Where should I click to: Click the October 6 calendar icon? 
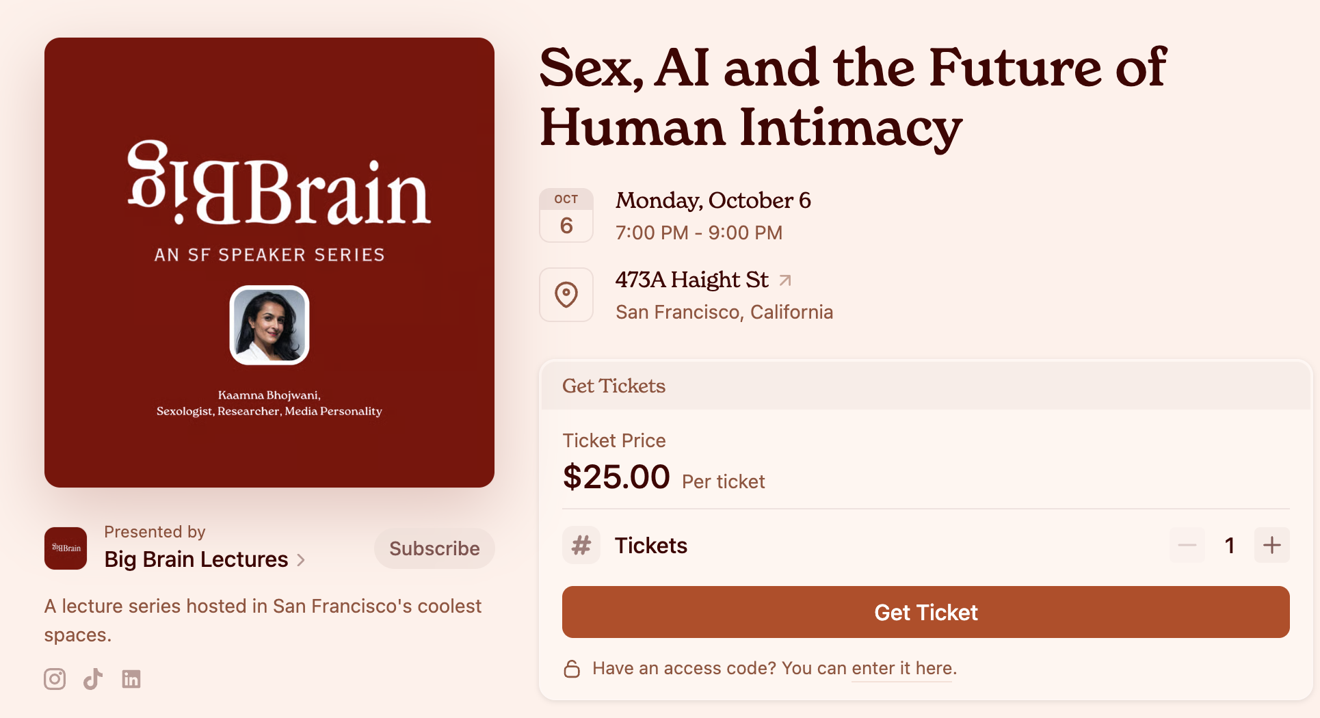click(566, 215)
